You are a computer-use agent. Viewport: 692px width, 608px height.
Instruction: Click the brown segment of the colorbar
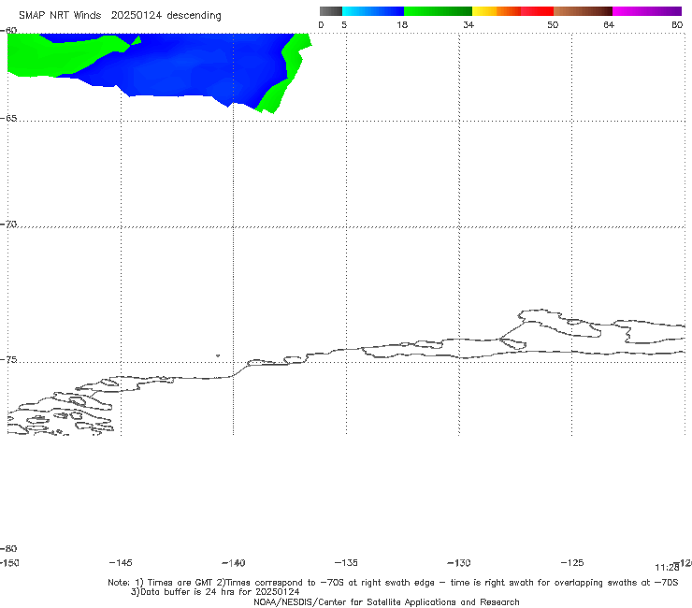(x=583, y=11)
